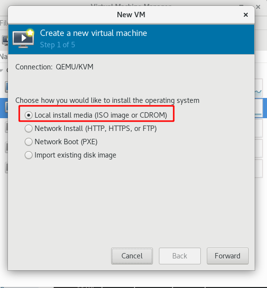The image size is (267, 288).
Task: Click the new virtual machine monitor icon
Action: point(23,38)
